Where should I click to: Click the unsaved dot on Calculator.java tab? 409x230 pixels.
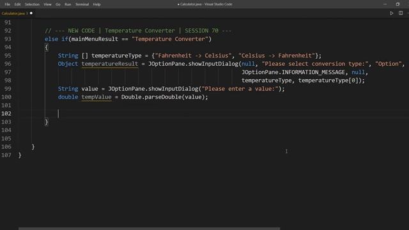point(31,13)
